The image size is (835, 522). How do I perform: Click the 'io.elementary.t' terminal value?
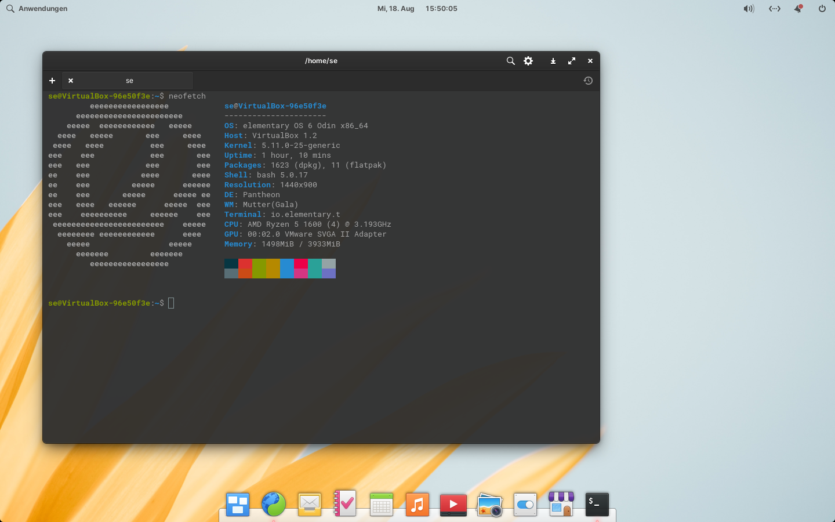click(306, 215)
